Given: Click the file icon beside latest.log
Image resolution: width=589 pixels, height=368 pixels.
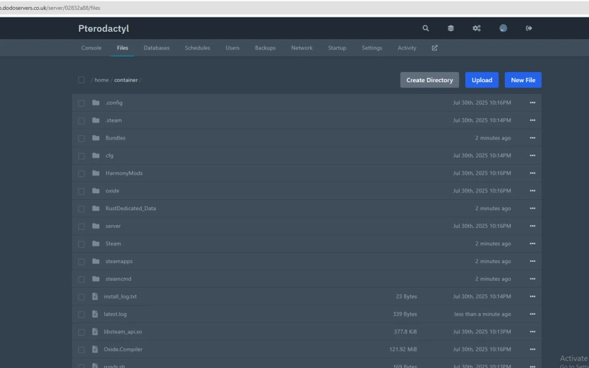Looking at the screenshot, I should pos(96,314).
